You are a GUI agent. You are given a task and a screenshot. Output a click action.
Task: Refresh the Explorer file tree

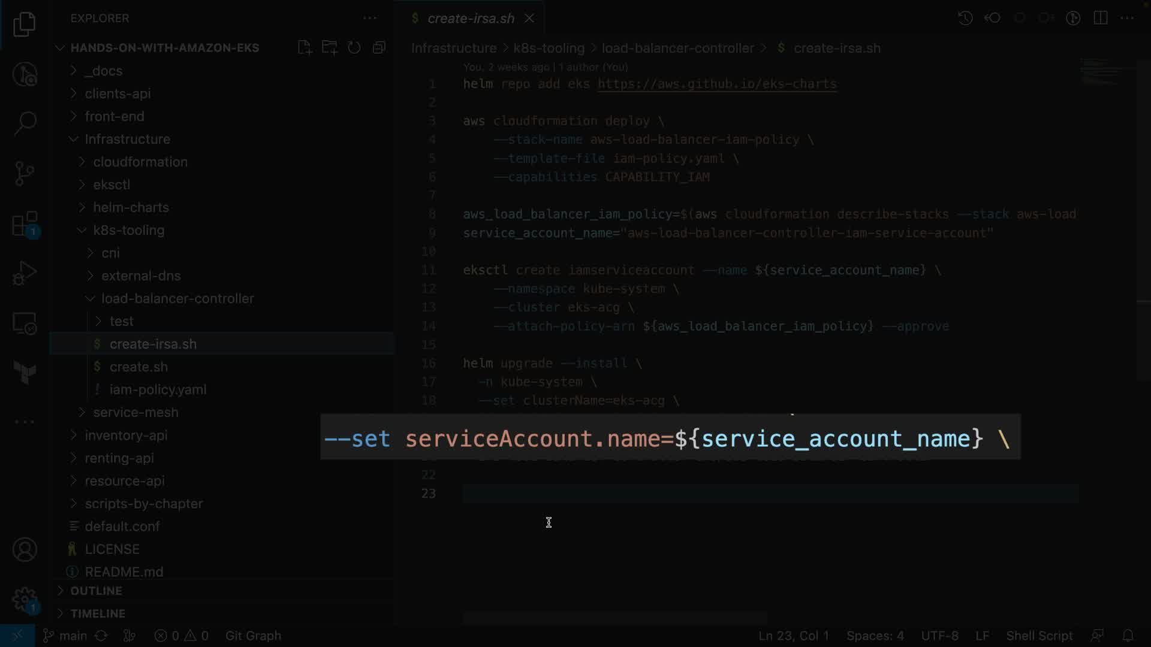pos(354,48)
